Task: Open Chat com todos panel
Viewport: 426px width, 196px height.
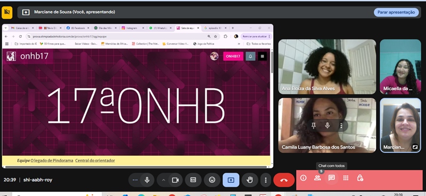Action: click(x=331, y=178)
